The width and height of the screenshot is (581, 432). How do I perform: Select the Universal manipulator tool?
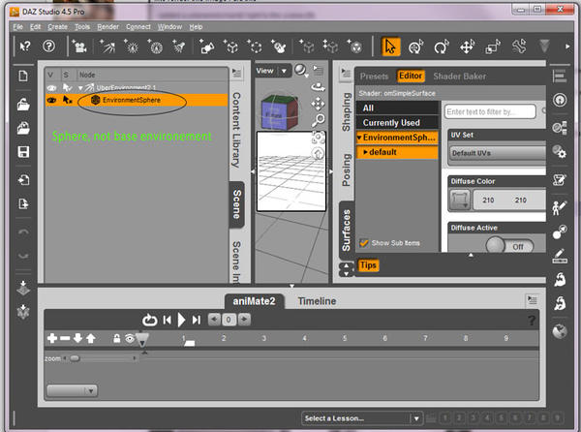(416, 46)
